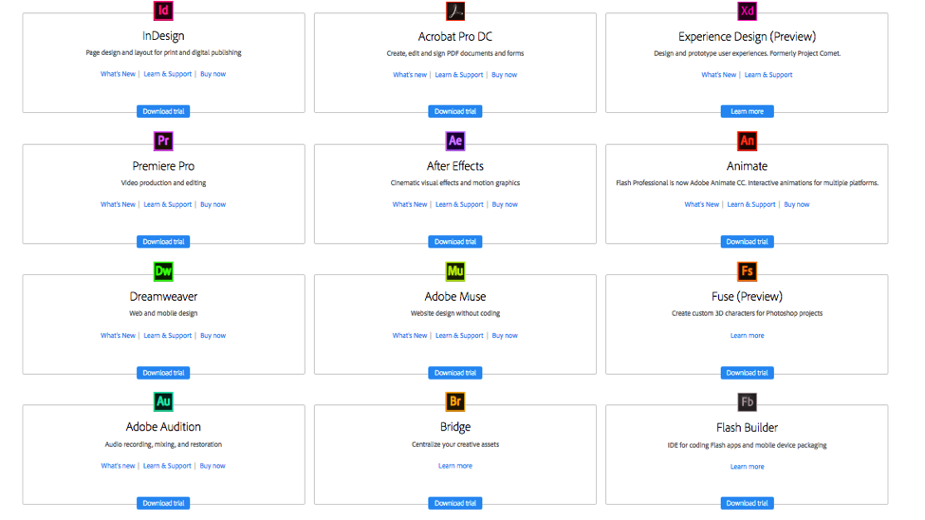Download the Bridge trial
Image resolution: width=925 pixels, height=520 pixels.
454,504
